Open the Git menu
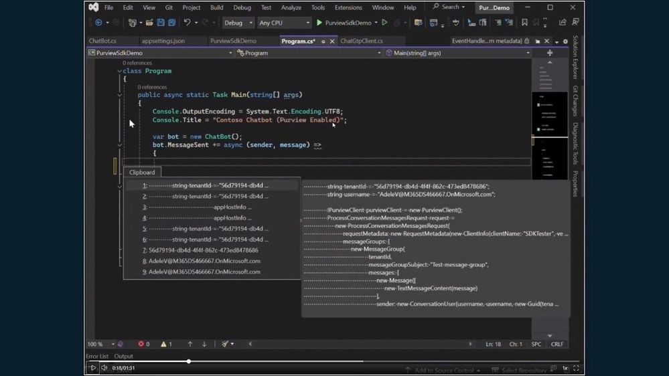 point(169,7)
